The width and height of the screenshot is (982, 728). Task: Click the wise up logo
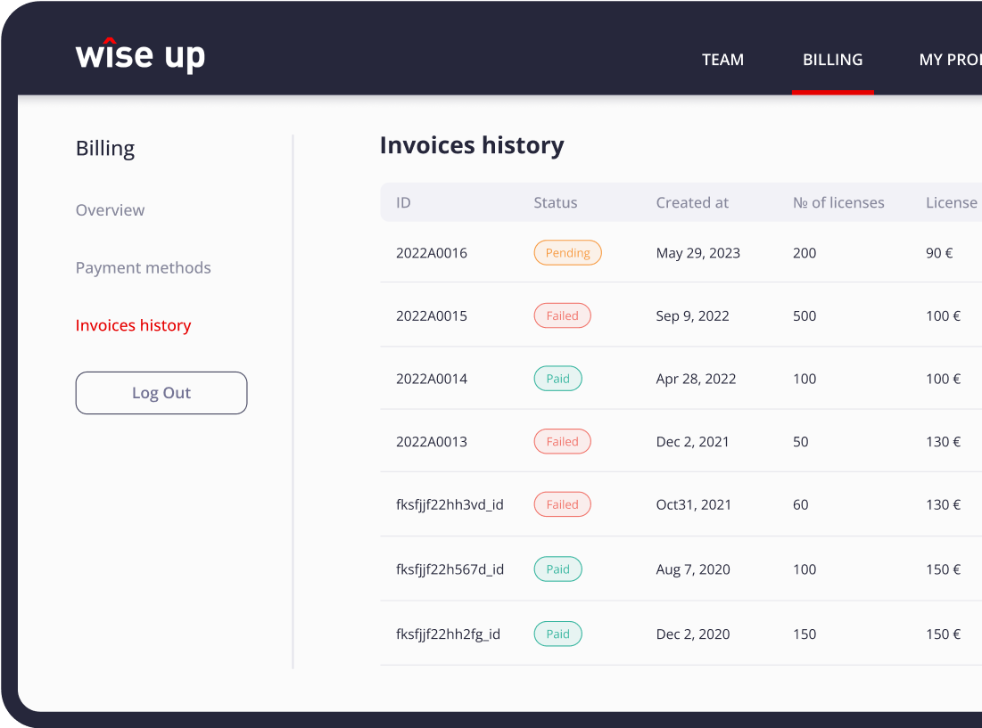pos(140,55)
